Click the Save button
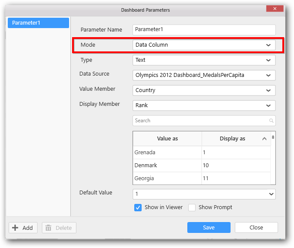294x248 pixels. click(x=209, y=228)
